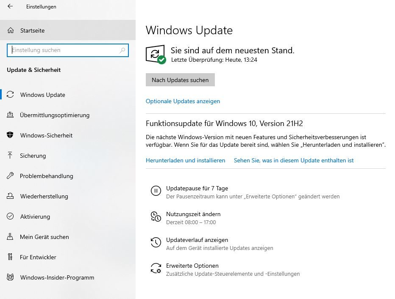Screen dimensions: 395x299
Task: Click Letzte Überprüfung: Heute, 13:24 text
Action: [x=214, y=60]
